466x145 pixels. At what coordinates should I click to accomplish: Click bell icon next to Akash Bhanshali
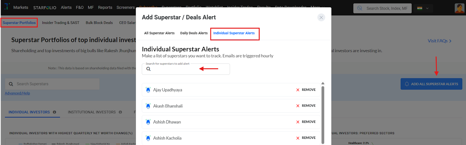(148, 106)
